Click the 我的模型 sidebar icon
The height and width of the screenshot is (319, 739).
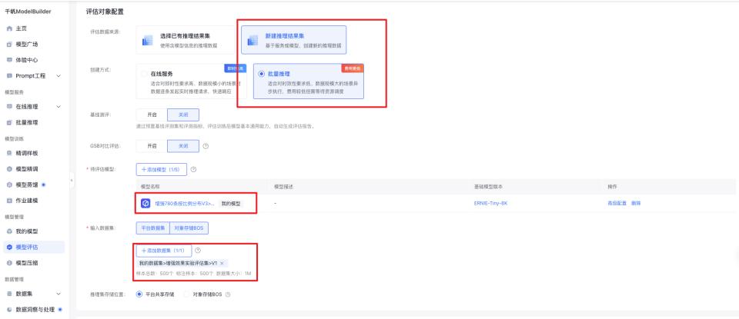click(x=9, y=231)
